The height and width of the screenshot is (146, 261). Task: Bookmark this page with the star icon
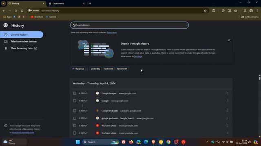click(x=205, y=11)
